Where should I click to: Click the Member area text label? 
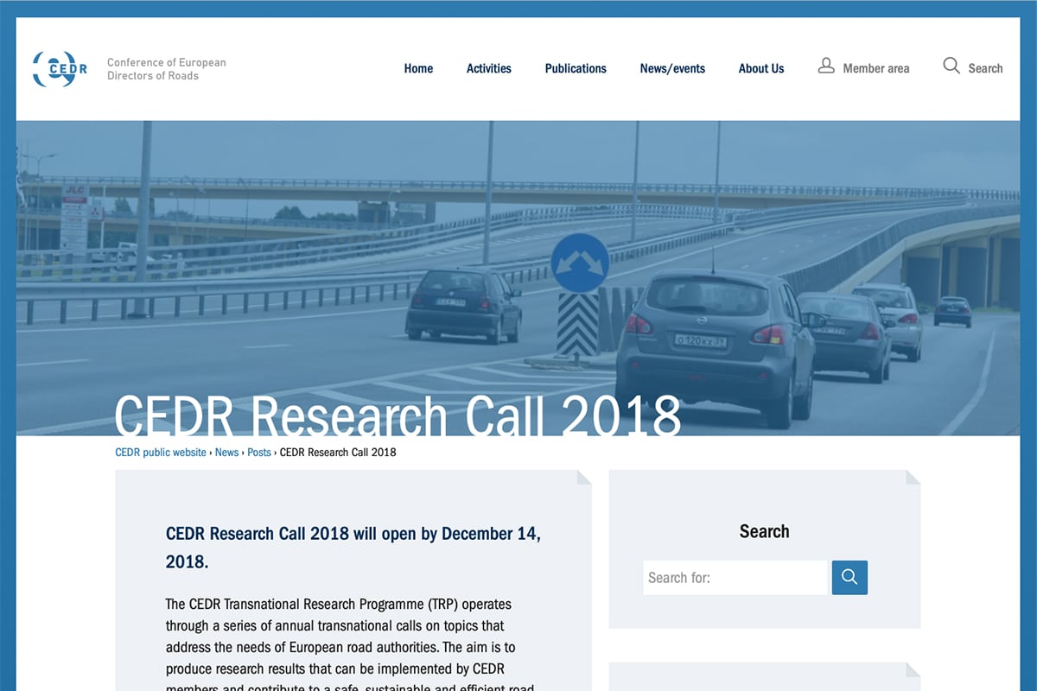pyautogui.click(x=876, y=68)
